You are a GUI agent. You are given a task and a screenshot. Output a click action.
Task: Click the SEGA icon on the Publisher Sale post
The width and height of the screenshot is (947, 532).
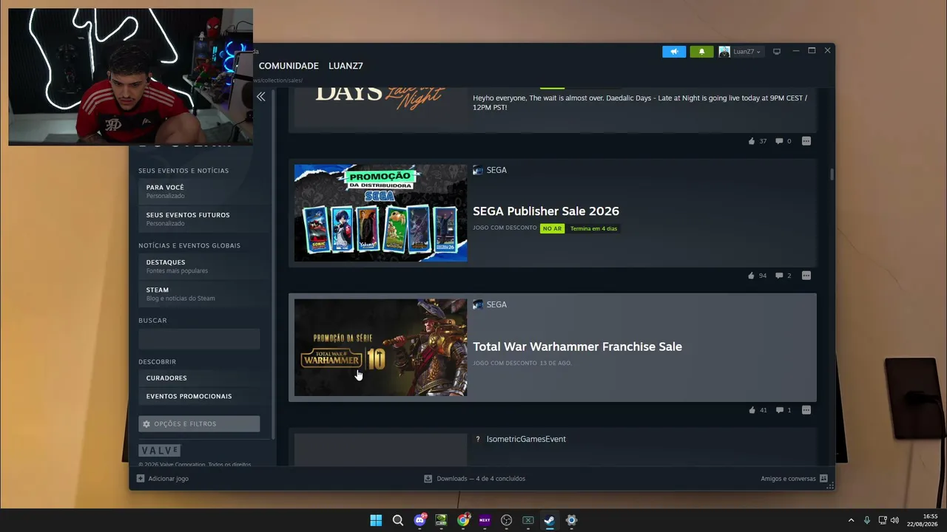pos(478,171)
